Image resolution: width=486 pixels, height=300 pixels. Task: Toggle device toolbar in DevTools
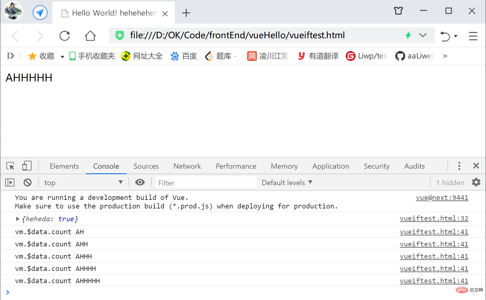[x=27, y=166]
